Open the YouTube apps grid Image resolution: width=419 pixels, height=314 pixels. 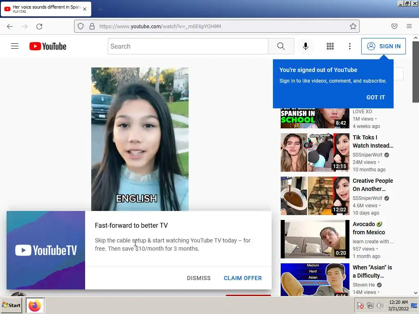[330, 46]
